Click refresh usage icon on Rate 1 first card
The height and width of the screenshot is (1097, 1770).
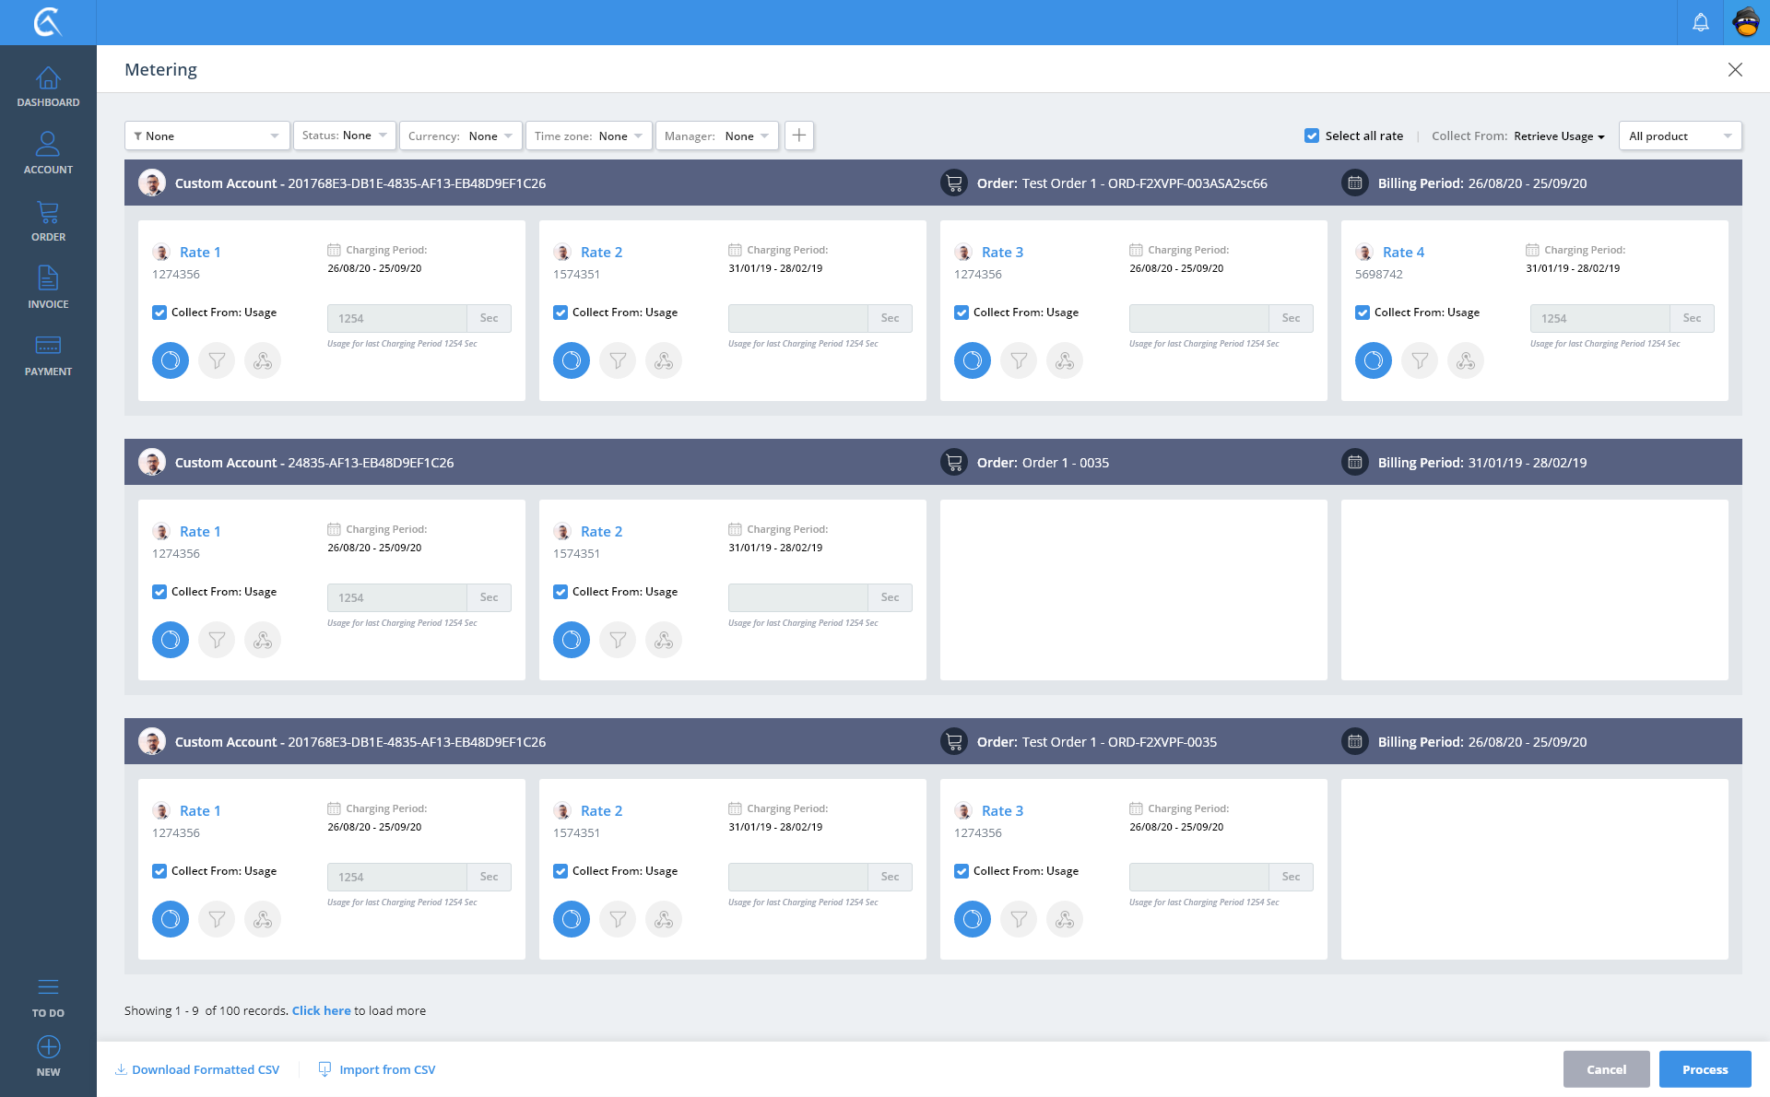[x=171, y=360]
